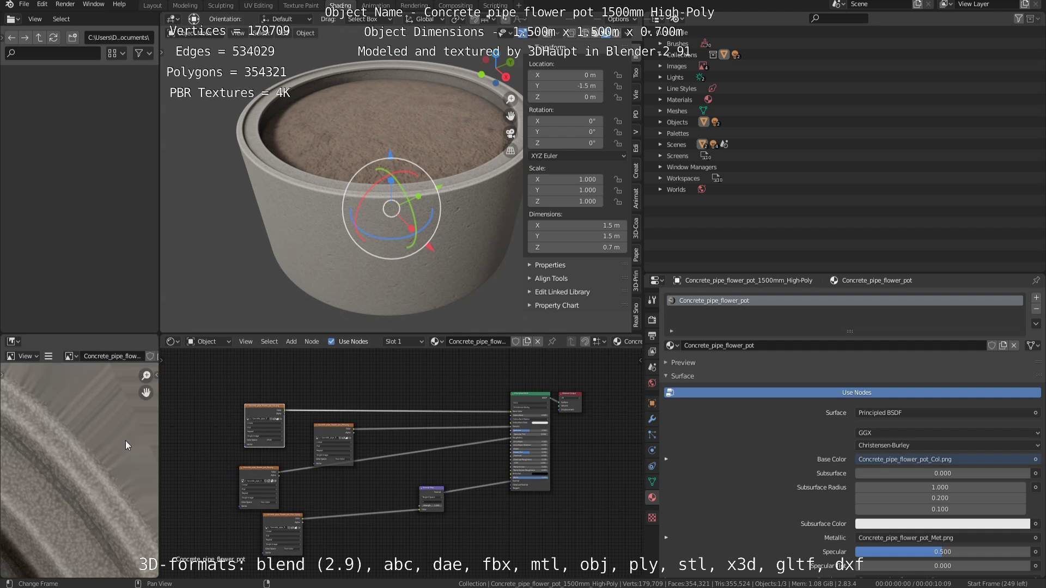The width and height of the screenshot is (1046, 588).
Task: Open the Christensen-Burley subsurface method dropdown
Action: tap(948, 445)
